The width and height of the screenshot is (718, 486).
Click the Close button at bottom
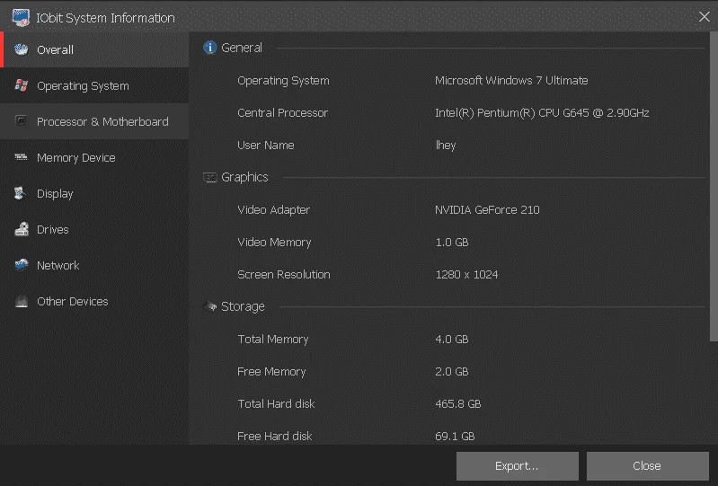(648, 466)
